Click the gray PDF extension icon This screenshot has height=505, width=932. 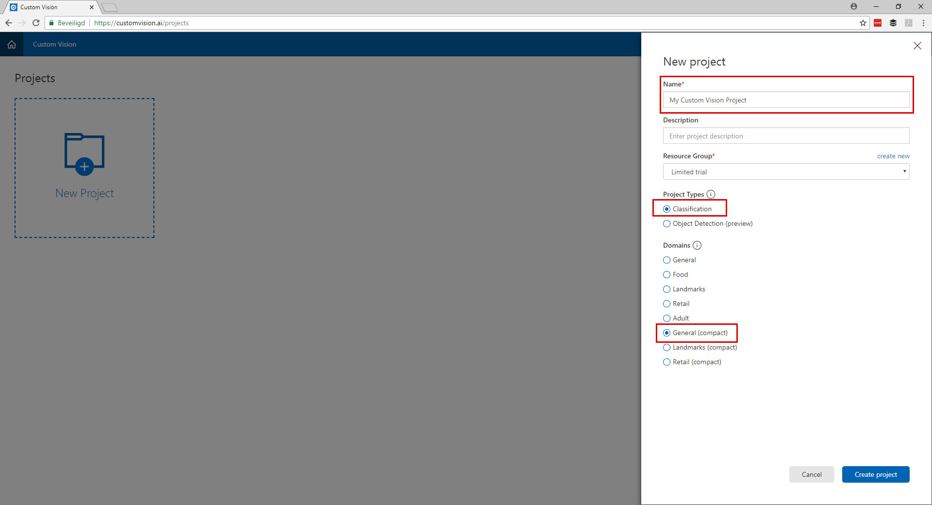pos(908,23)
